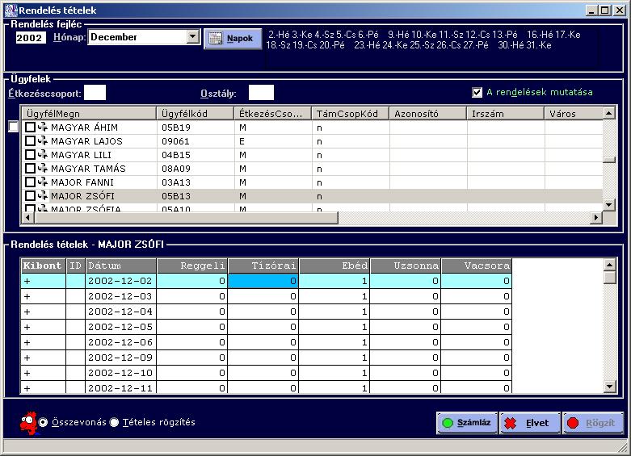Open the Hónap month dropdown

point(192,37)
